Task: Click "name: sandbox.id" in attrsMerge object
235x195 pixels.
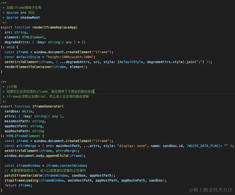Action: (x=167, y=146)
